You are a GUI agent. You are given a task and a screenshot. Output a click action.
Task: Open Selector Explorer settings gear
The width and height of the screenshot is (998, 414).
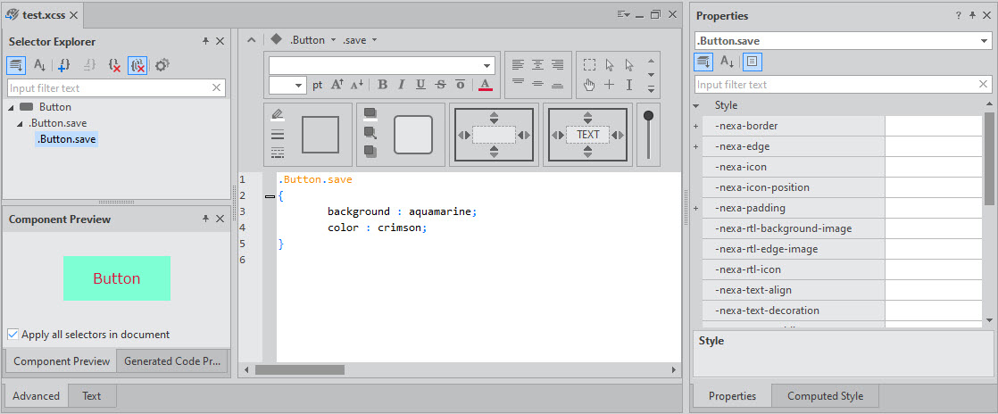162,65
